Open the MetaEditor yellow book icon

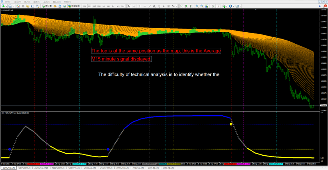[x=55, y=6]
